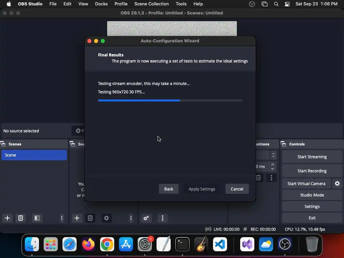Open GarageBand from the dock
The width and height of the screenshot is (344, 258).
pyautogui.click(x=201, y=244)
